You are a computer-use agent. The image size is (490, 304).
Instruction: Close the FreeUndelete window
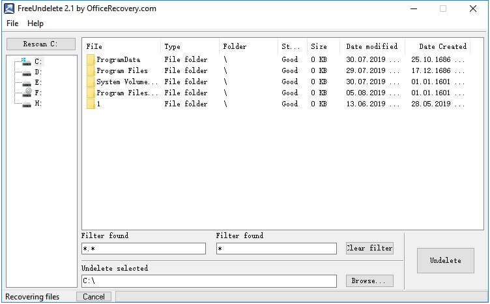tap(473, 8)
